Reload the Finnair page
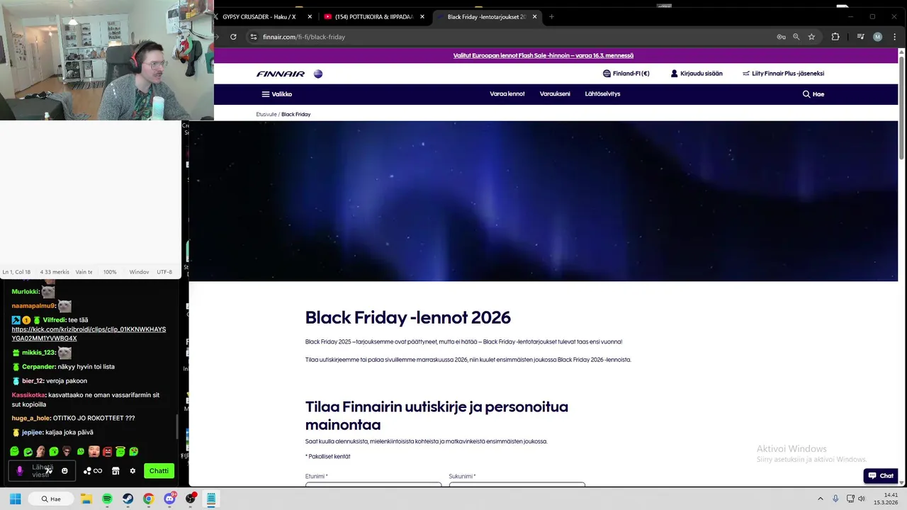Screen dimensions: 907x510 click(233, 37)
